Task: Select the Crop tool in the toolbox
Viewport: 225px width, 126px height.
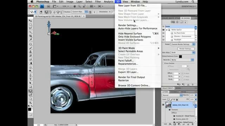Action: pyautogui.click(x=31, y=36)
